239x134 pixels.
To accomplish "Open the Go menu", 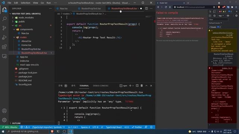I will point(42,3).
